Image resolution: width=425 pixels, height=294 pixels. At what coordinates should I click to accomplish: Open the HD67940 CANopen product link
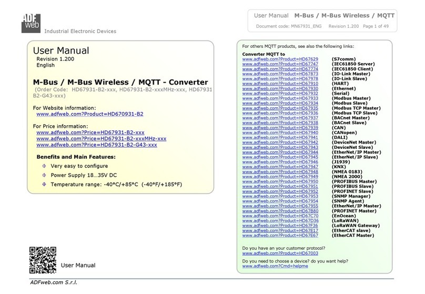click(280, 133)
